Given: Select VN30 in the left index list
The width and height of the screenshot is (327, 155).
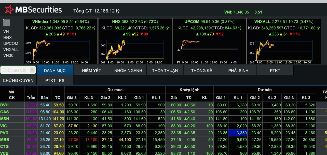Looking at the screenshot, I should point(8,55).
